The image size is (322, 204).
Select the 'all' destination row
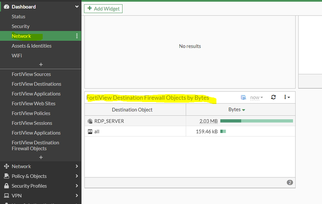click(x=190, y=131)
